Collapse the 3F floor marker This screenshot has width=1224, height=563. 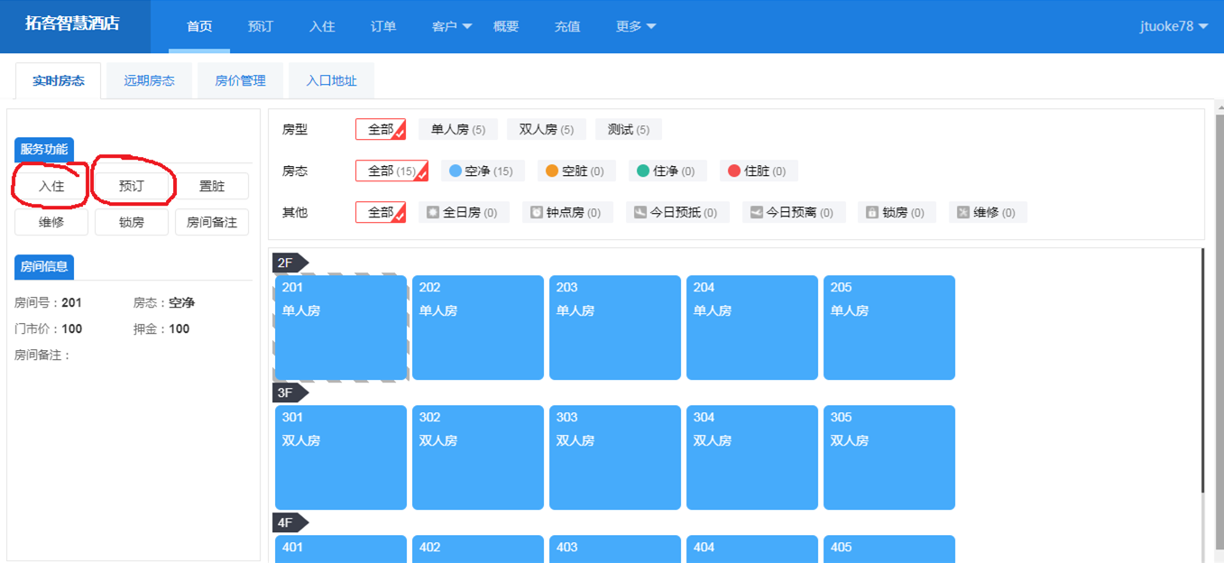tap(290, 392)
